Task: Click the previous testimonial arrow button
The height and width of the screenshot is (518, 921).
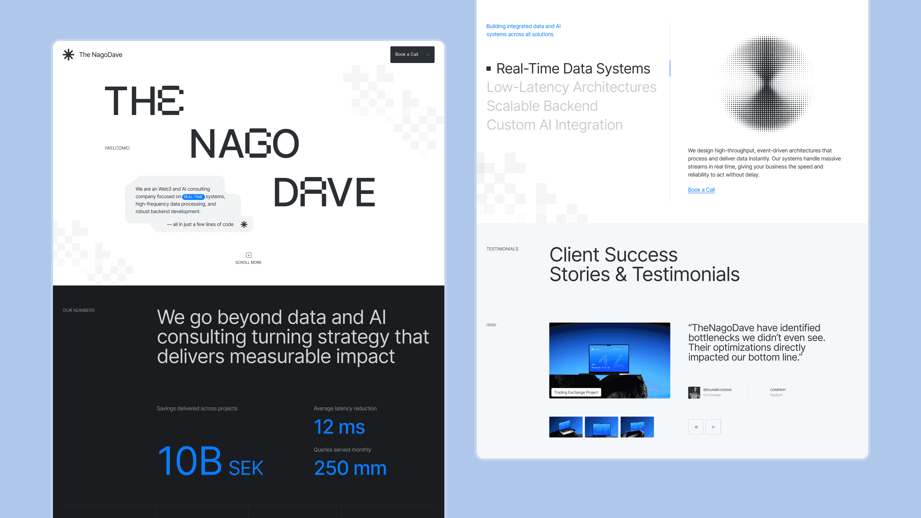Action: click(x=696, y=427)
